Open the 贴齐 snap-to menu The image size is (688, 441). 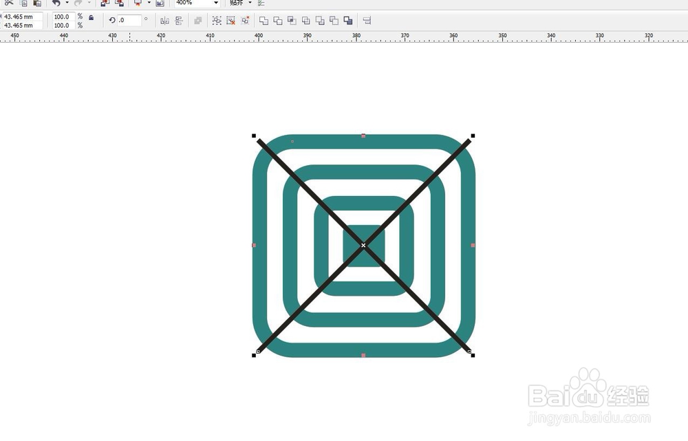point(241,3)
